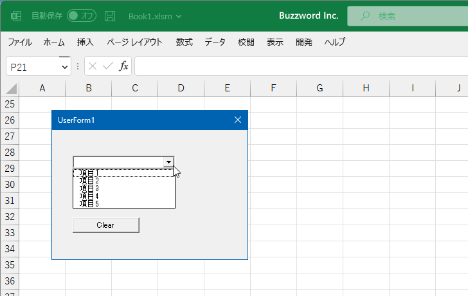The width and height of the screenshot is (468, 296).
Task: Choose 項目 3 from the dropdown list
Action: (x=123, y=189)
